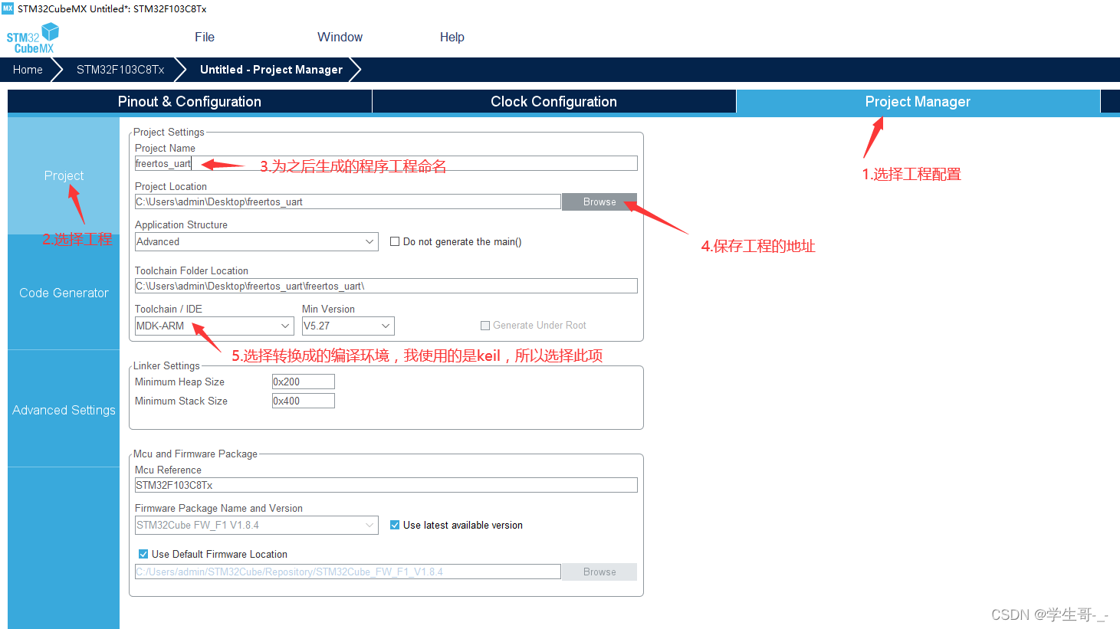1120x629 pixels.
Task: Click the Mcu and Firmware Package label
Action: pos(195,454)
